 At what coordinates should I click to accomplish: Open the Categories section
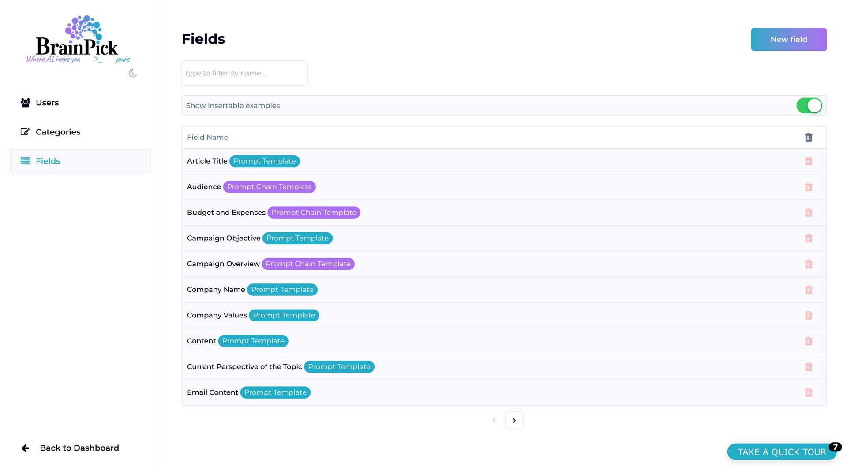coord(58,132)
